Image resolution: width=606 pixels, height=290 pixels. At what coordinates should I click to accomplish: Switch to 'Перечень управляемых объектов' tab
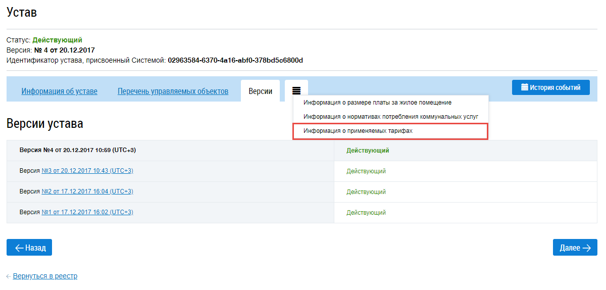coord(173,91)
